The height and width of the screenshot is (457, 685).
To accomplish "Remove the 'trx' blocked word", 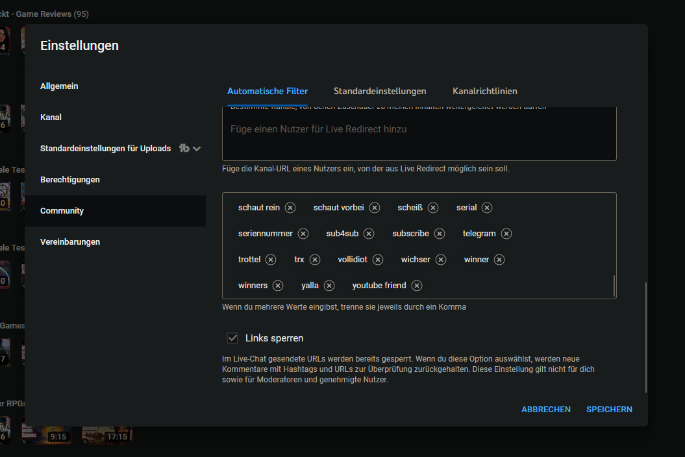I will click(315, 260).
